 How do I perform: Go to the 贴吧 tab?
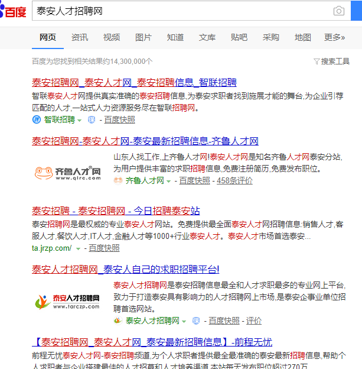point(239,37)
